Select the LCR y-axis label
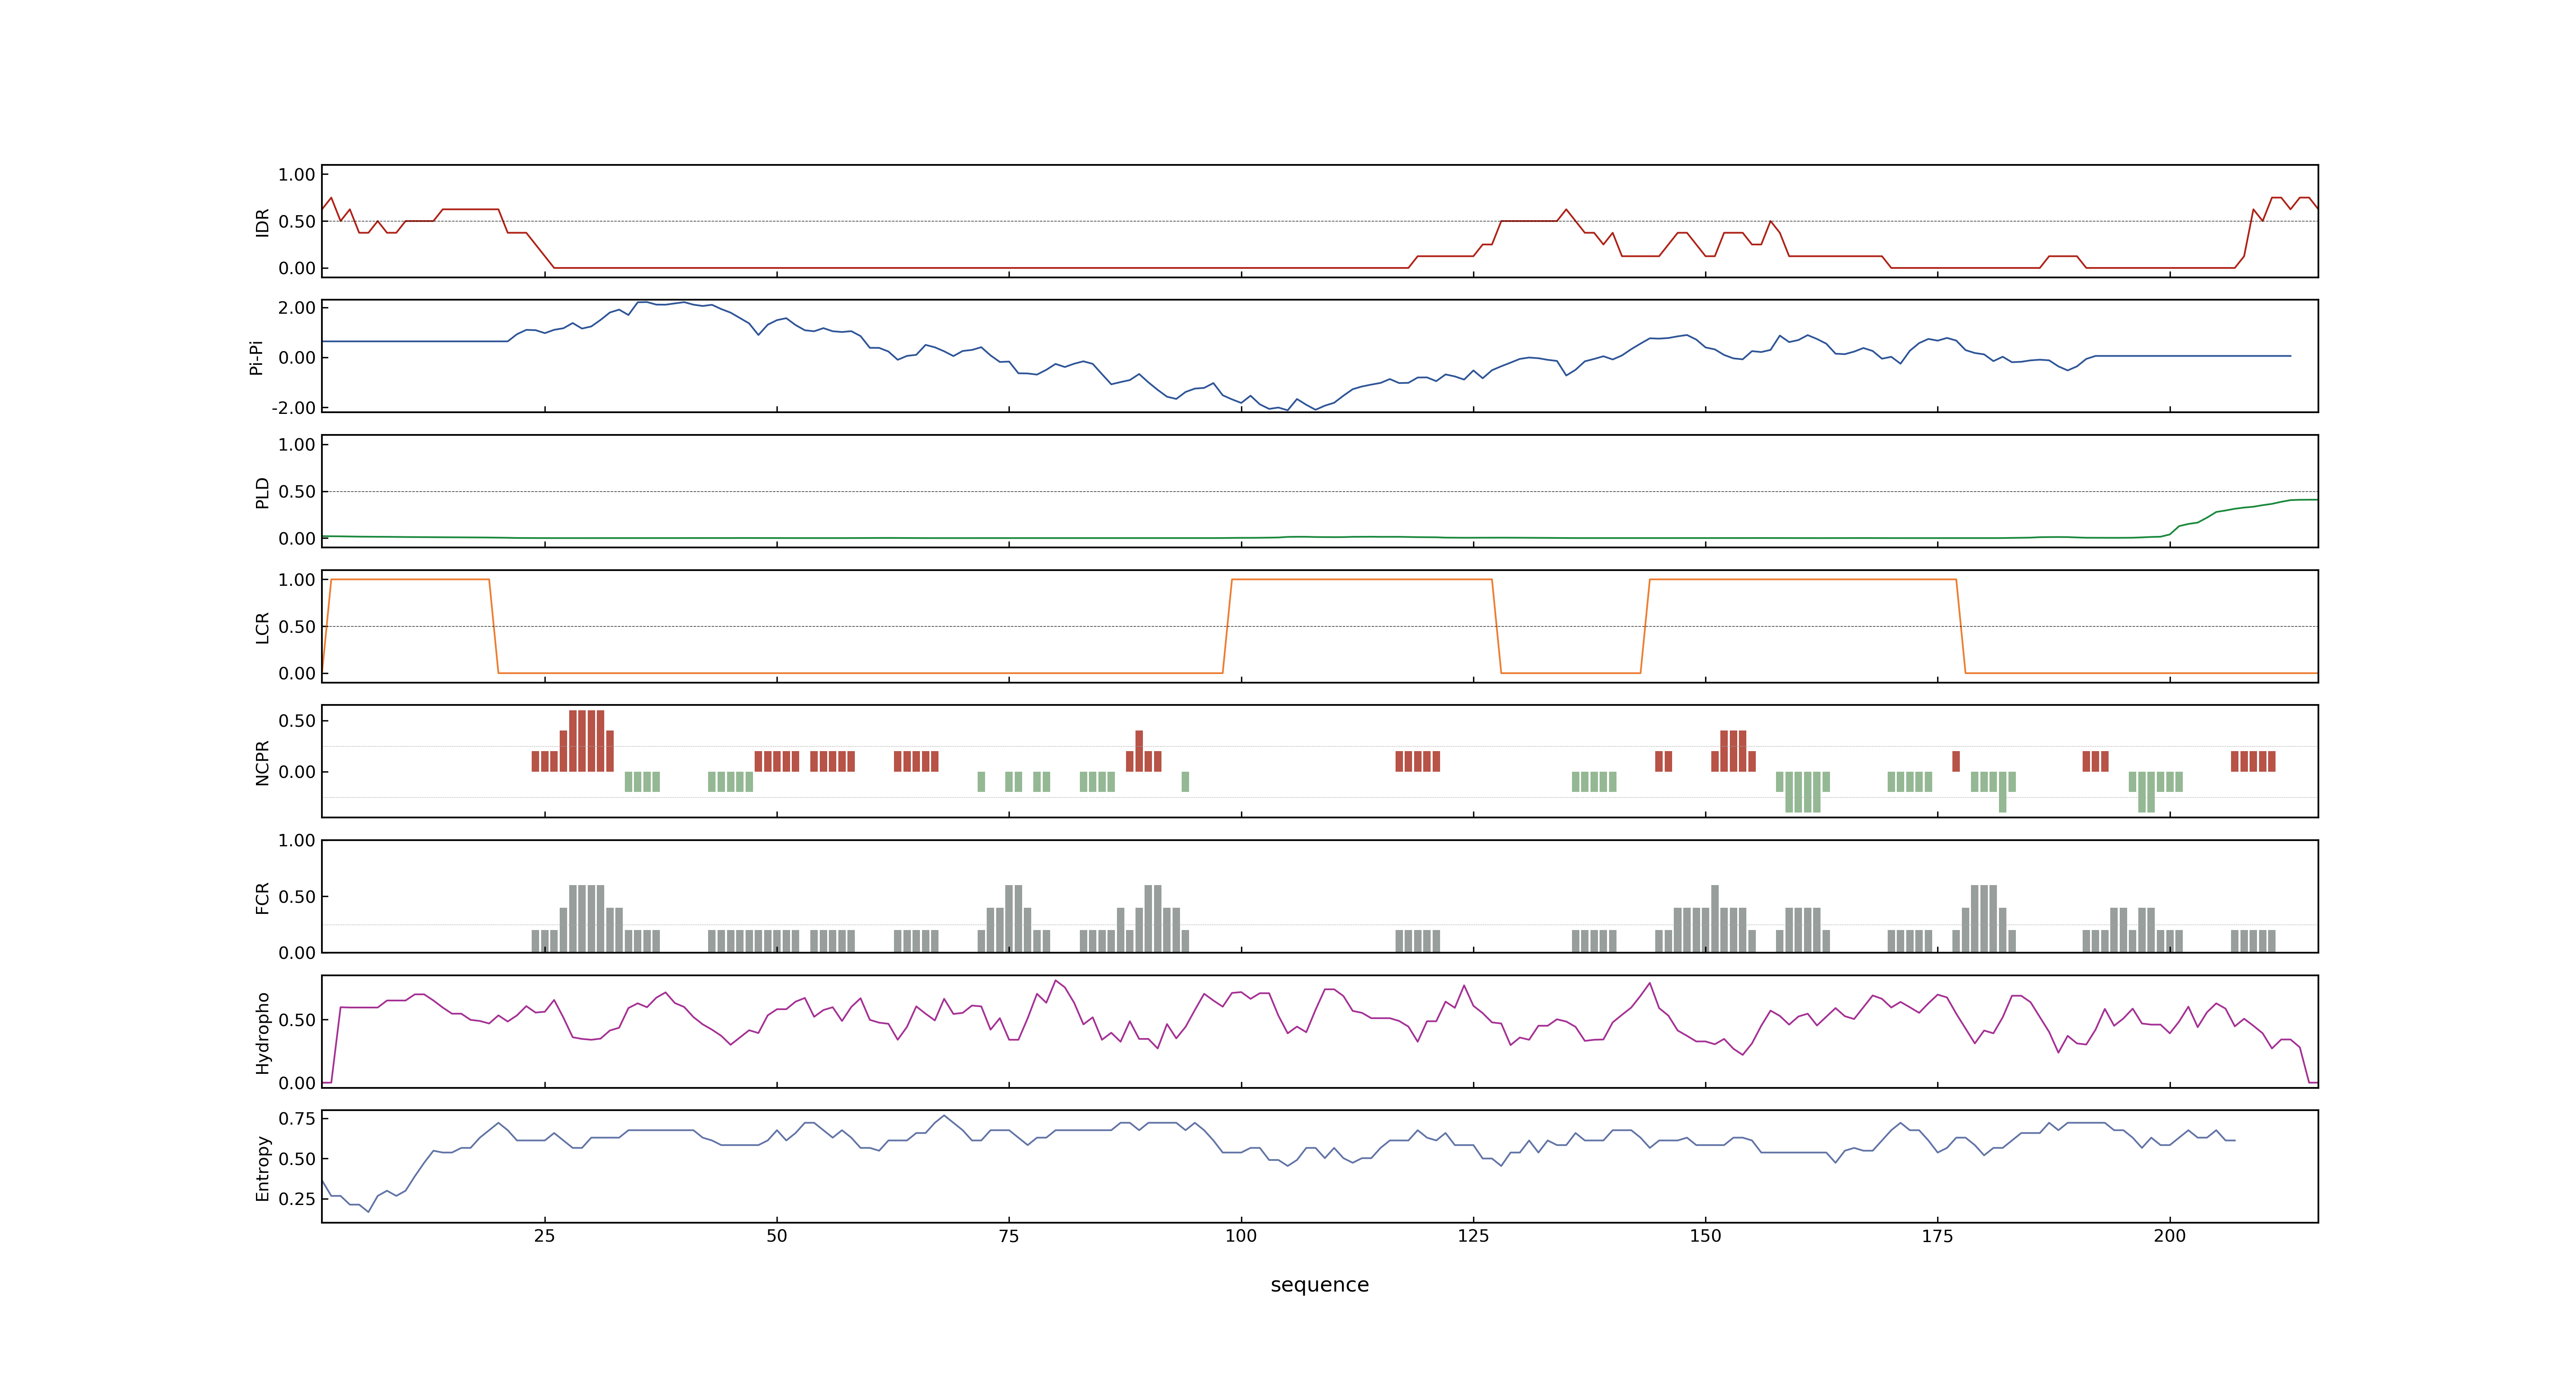The width and height of the screenshot is (2576, 1374). coord(263,627)
